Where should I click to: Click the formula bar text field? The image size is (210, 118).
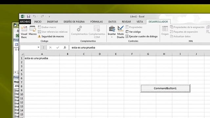139,48
